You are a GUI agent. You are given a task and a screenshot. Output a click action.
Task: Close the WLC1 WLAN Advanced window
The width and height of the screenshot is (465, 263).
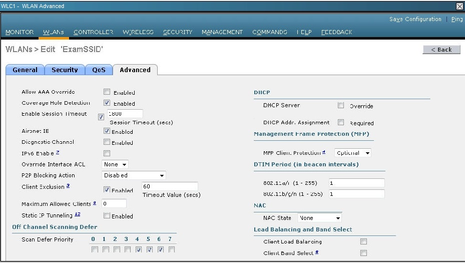coord(459,6)
